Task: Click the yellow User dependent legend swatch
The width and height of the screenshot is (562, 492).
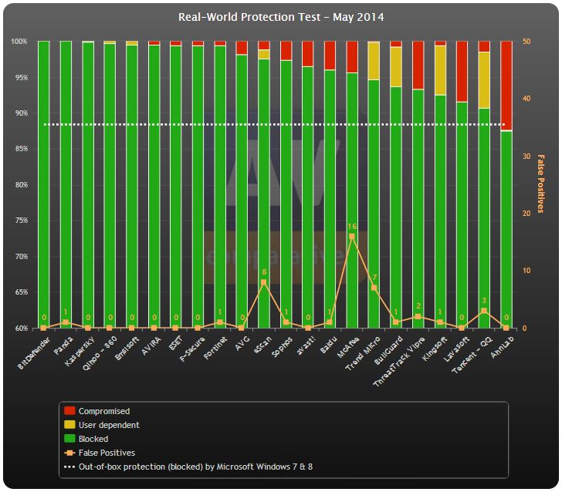Action: click(69, 425)
